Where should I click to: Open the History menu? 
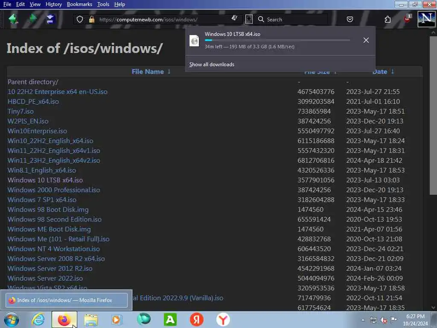[x=53, y=4]
